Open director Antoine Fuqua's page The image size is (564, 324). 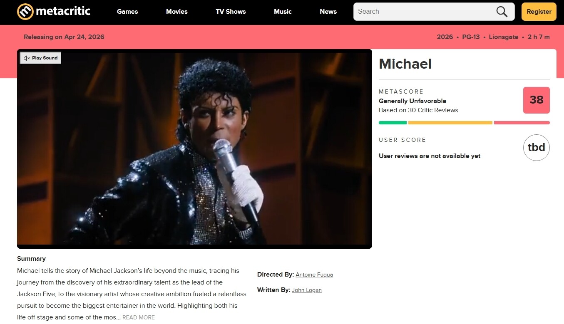point(314,275)
